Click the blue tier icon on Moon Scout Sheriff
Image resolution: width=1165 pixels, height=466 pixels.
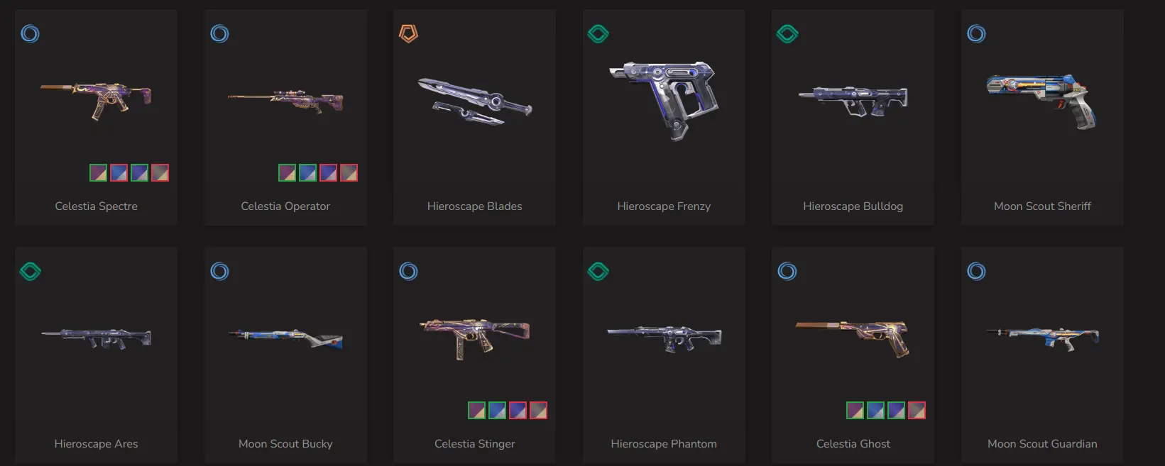tap(976, 33)
